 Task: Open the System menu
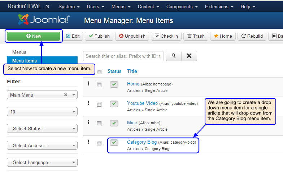click(69, 6)
